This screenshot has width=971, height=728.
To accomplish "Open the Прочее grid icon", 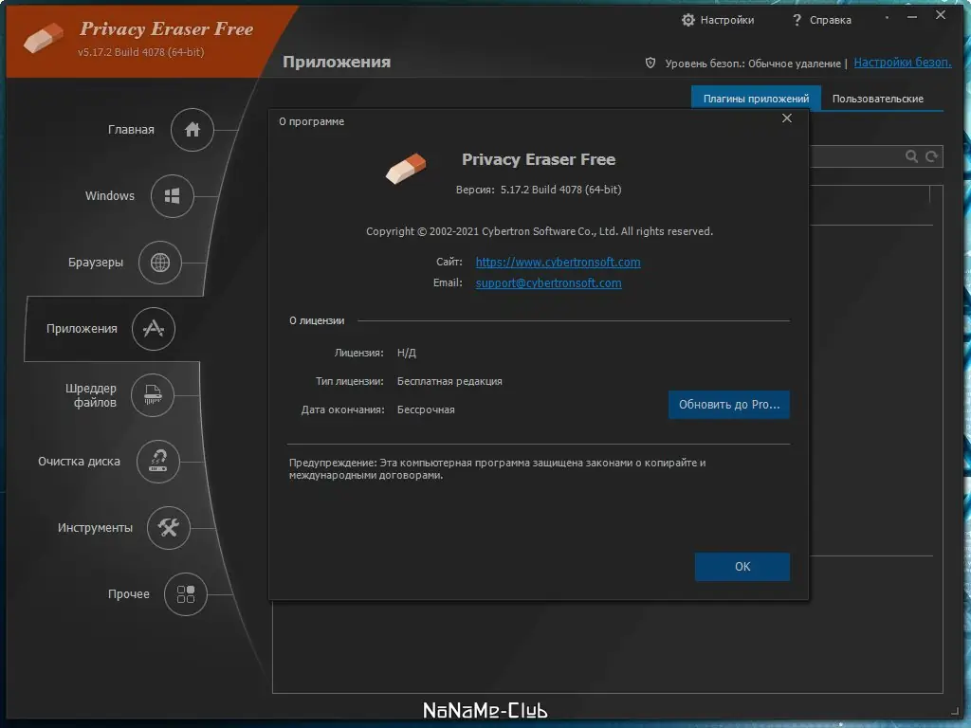I will click(185, 593).
